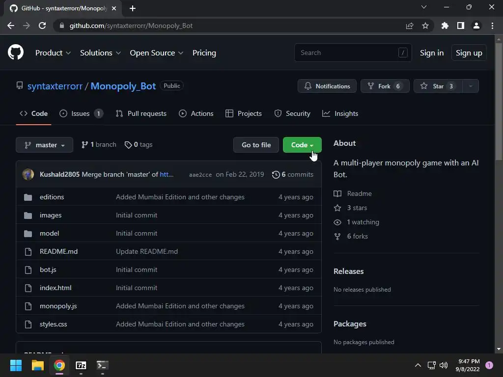The height and width of the screenshot is (377, 503).
Task: Open the Projects tab
Action: coord(244,113)
